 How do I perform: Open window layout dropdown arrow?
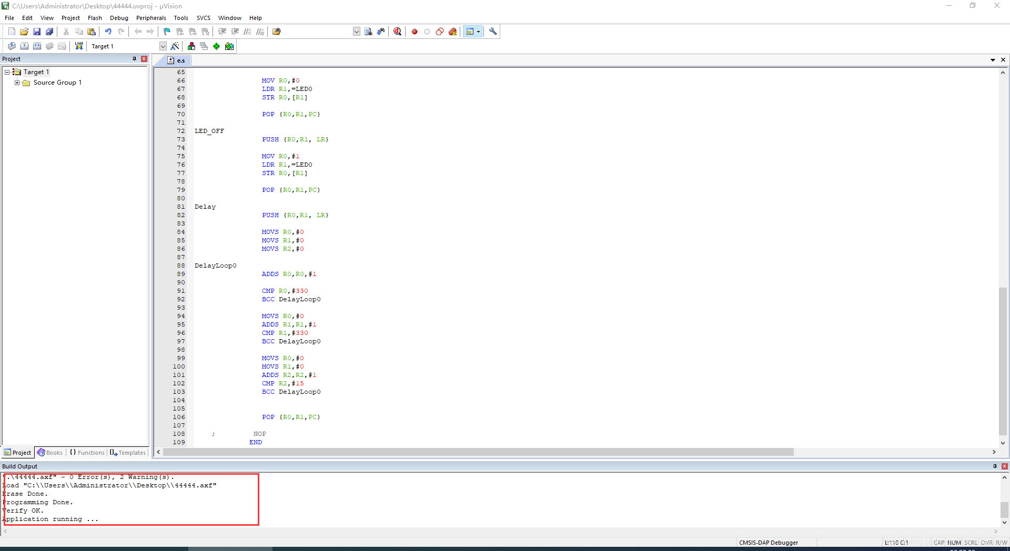click(x=478, y=32)
